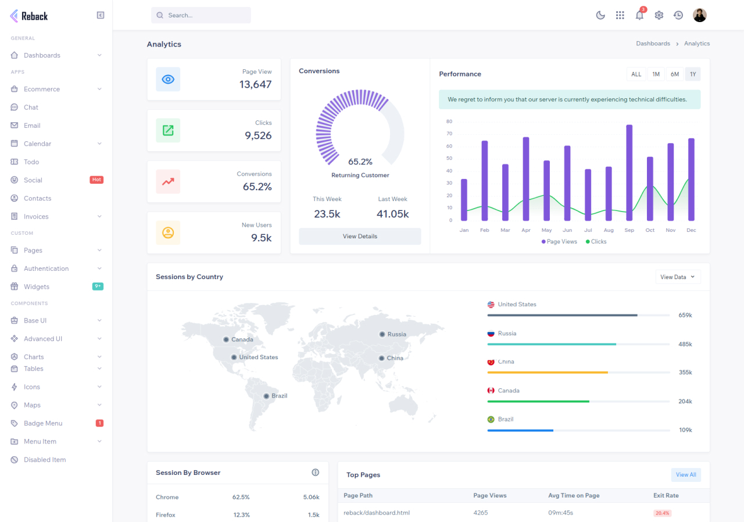Viewport: 744px width, 522px height.
Task: Click the Russia map marker
Action: [x=382, y=334]
